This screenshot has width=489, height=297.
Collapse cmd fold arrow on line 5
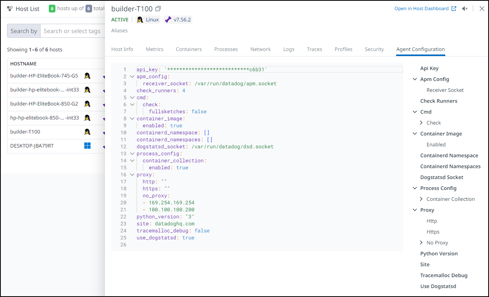132,98
